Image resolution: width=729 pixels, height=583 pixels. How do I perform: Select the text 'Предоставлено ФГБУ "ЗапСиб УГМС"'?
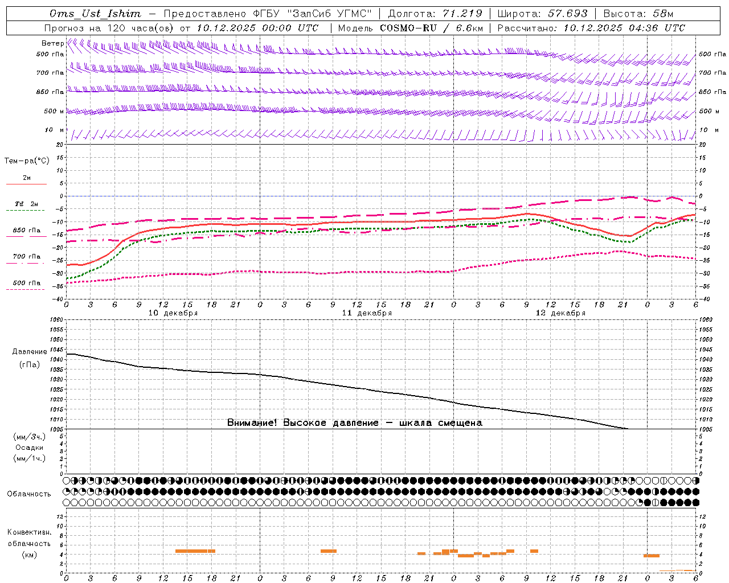[268, 14]
